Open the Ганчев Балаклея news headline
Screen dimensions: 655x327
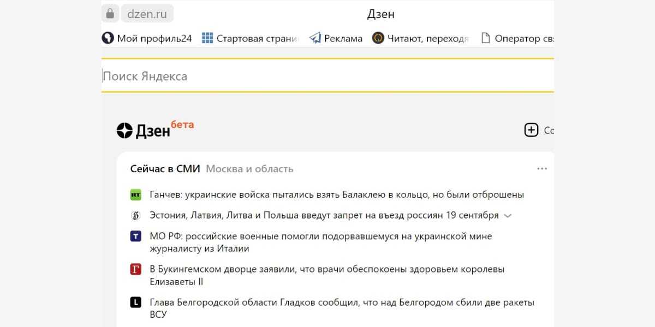(x=337, y=195)
